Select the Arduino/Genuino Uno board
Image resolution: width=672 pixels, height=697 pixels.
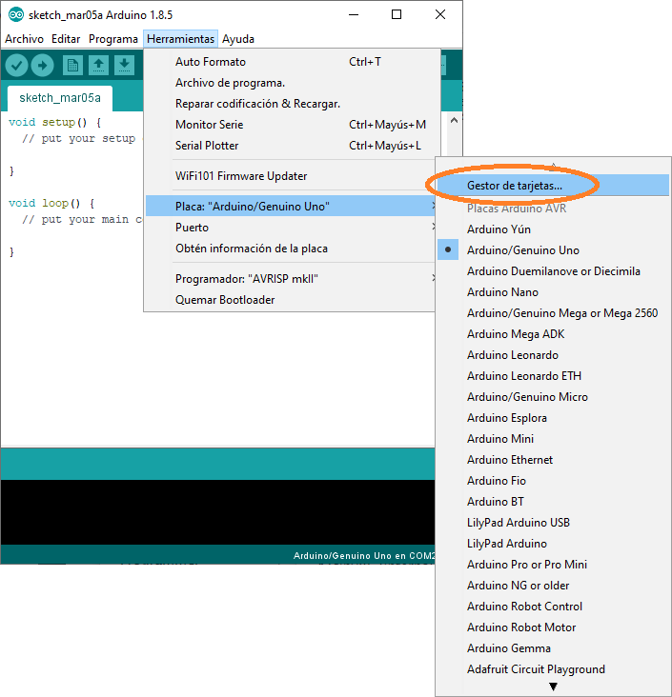[x=553, y=250]
